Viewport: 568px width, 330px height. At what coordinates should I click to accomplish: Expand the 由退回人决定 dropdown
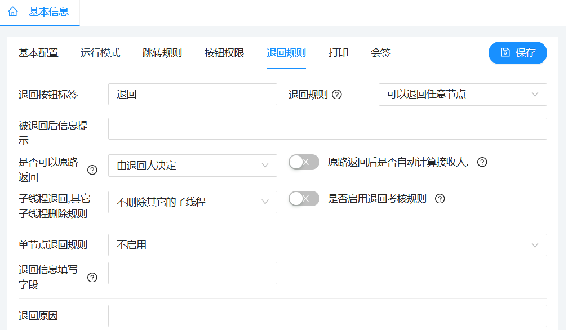[193, 166]
